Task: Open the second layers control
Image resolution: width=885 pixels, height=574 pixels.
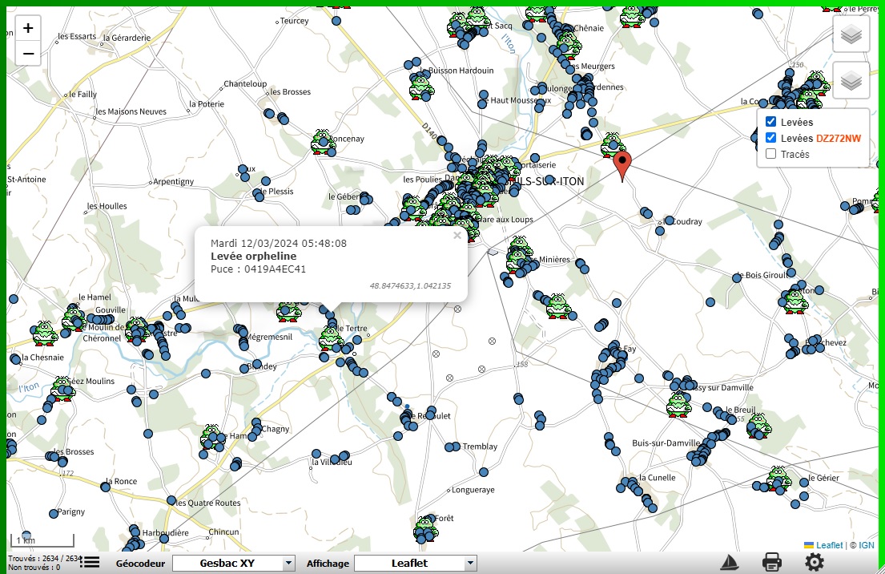Action: [x=851, y=80]
